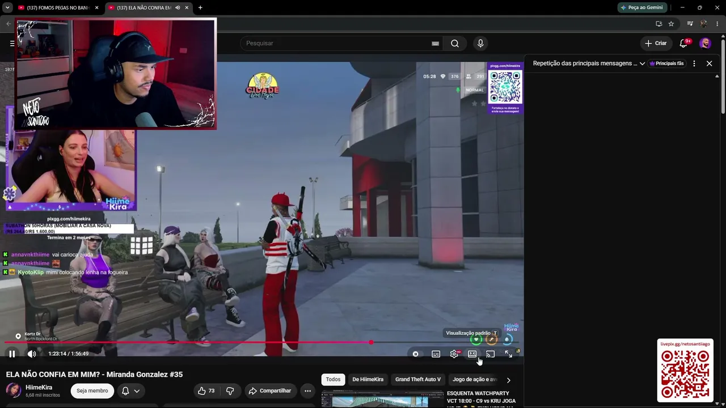Mute the video with the speaker icon

pyautogui.click(x=32, y=354)
